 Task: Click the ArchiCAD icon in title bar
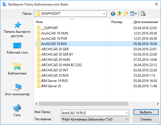tap(5, 4)
